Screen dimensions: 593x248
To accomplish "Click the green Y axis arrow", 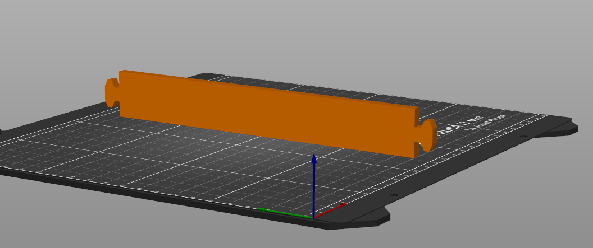I will coord(285,213).
